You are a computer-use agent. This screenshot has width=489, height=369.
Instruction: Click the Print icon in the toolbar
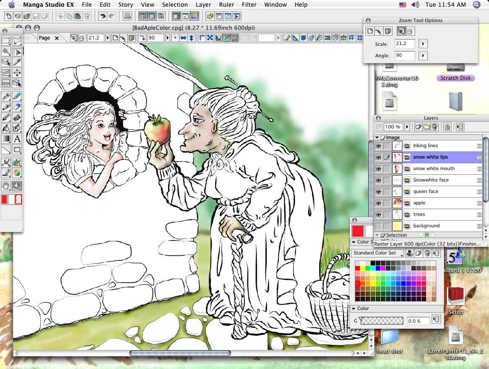(x=127, y=16)
